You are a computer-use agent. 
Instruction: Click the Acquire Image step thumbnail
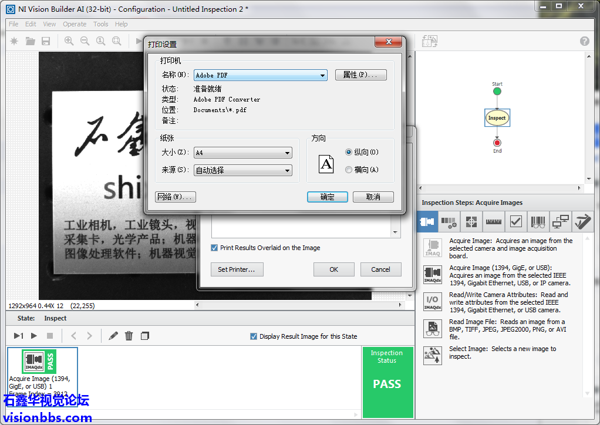[38, 361]
